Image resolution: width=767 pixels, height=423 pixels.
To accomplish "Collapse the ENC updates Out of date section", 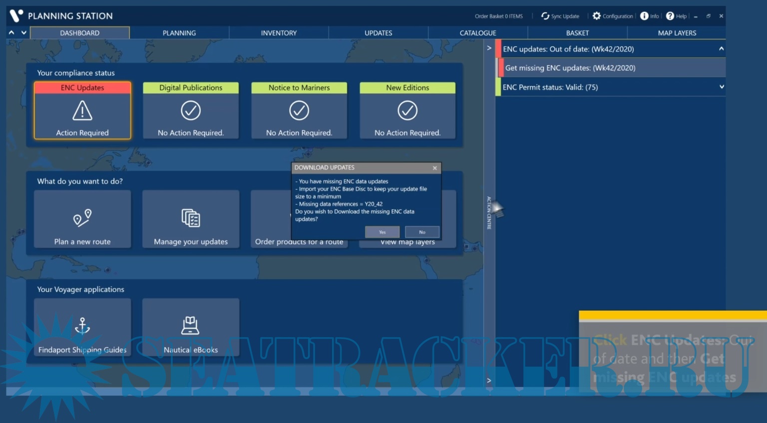I will click(721, 49).
